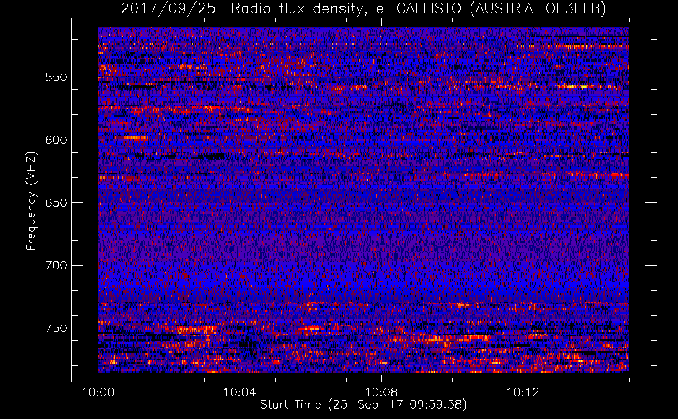678x419 pixels.
Task: Click the 750 frequency tick label
Action: point(56,328)
